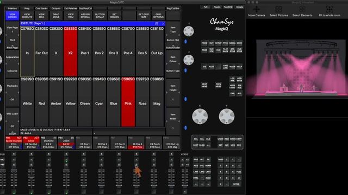Click the X encoder wheel
The height and width of the screenshot is (195, 348).
point(200,116)
